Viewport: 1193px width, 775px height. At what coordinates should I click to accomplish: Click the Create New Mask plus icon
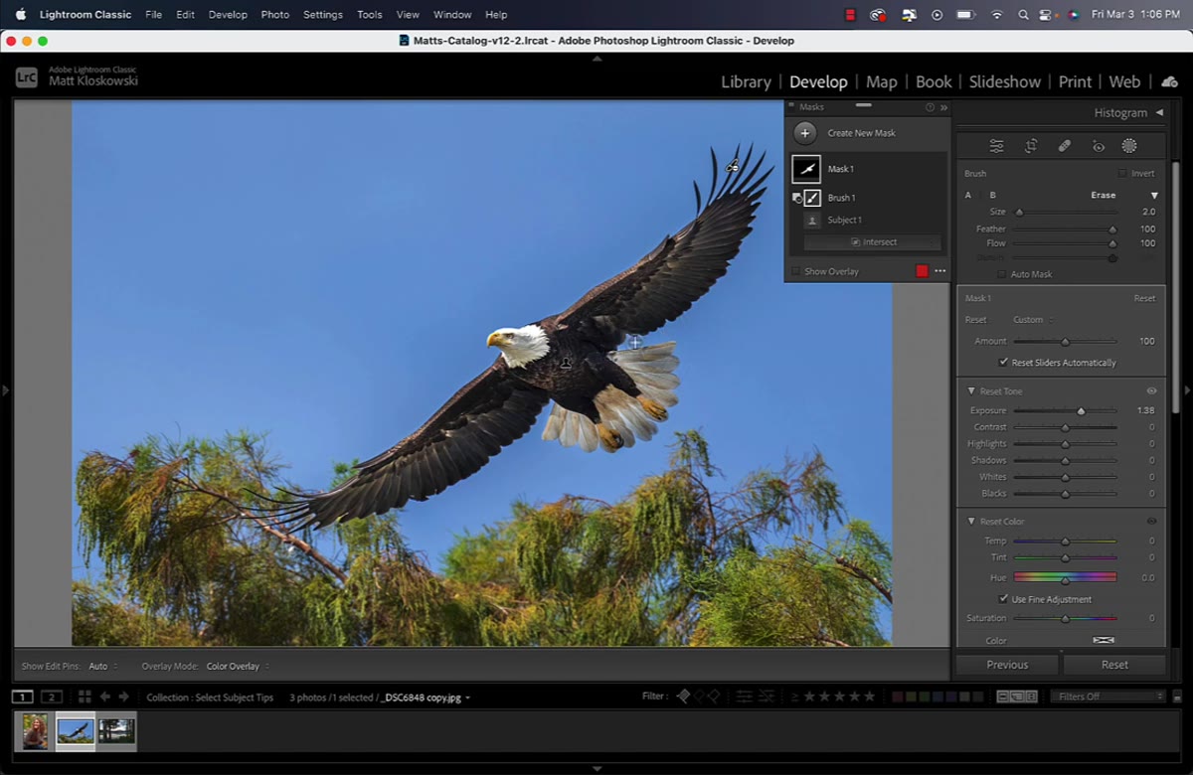click(x=805, y=133)
